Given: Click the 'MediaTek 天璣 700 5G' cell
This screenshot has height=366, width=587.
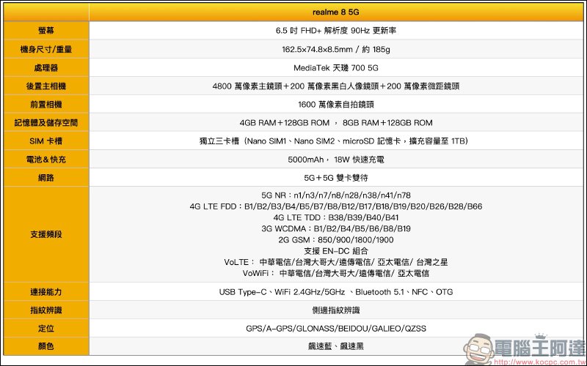Looking at the screenshot, I should pyautogui.click(x=336, y=67).
